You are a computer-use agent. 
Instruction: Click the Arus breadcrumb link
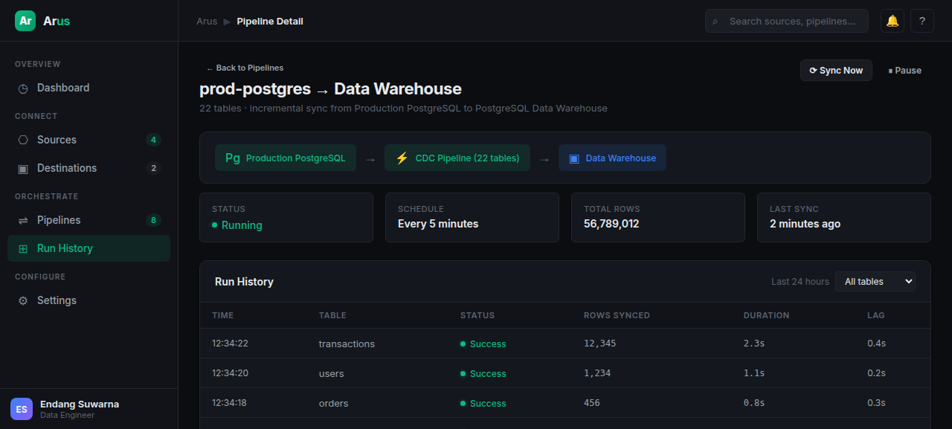pyautogui.click(x=207, y=22)
